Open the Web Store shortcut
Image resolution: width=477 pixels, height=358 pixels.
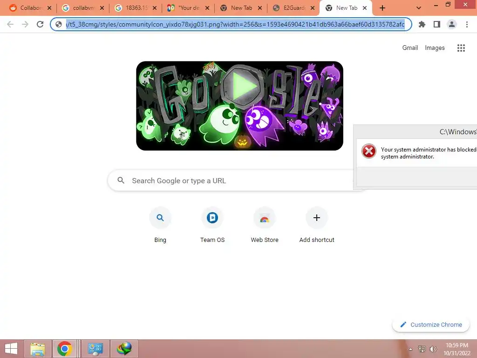[265, 225]
